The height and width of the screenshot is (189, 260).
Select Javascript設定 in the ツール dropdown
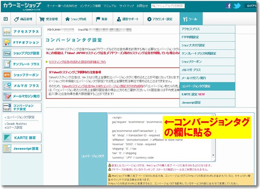[207, 103]
